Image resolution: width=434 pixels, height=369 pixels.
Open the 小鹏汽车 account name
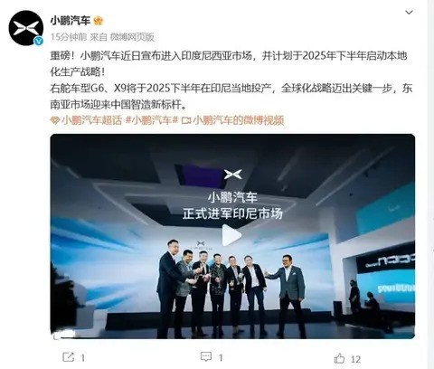pyautogui.click(x=71, y=21)
